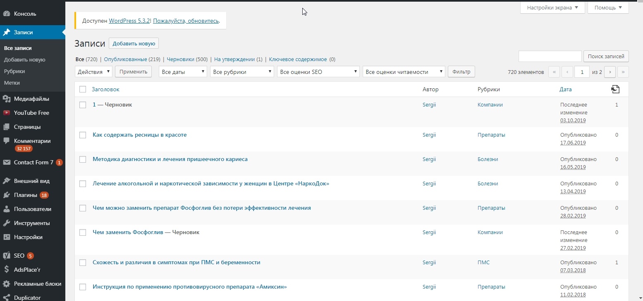Click the post search input field
The width and height of the screenshot is (643, 301).
click(550, 56)
